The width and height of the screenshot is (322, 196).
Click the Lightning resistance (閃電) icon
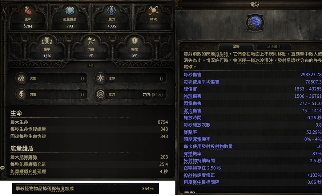point(21,94)
